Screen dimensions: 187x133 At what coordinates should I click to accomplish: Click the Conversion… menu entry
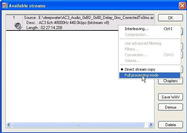150,55
